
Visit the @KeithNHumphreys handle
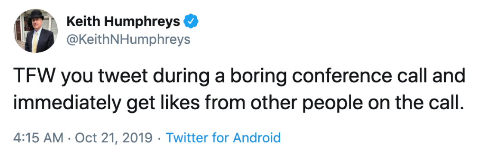128,40
